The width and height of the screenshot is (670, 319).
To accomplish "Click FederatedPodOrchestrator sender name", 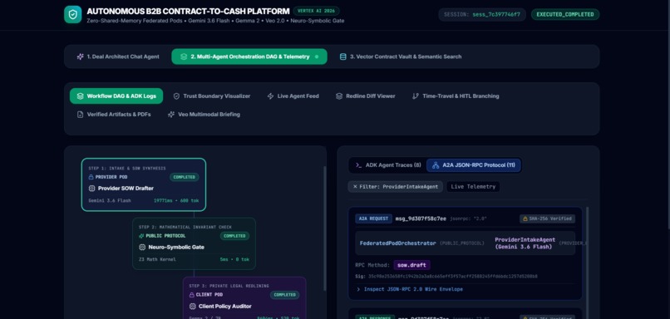I will click(x=398, y=243).
